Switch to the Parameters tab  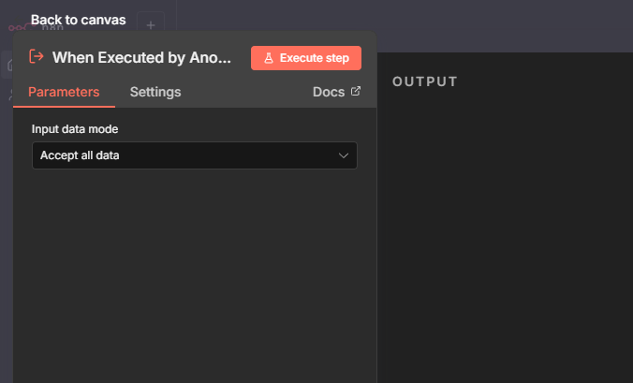tap(64, 92)
